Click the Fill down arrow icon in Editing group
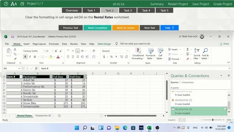The width and height of the screenshot is (234, 132). tap(188, 54)
